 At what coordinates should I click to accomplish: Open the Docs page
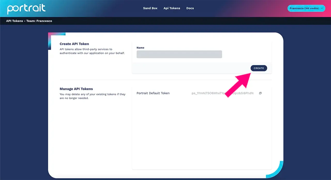(190, 8)
